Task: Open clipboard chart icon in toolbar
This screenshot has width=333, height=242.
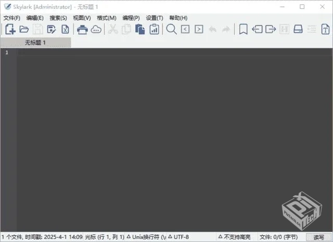Action: tap(155, 29)
